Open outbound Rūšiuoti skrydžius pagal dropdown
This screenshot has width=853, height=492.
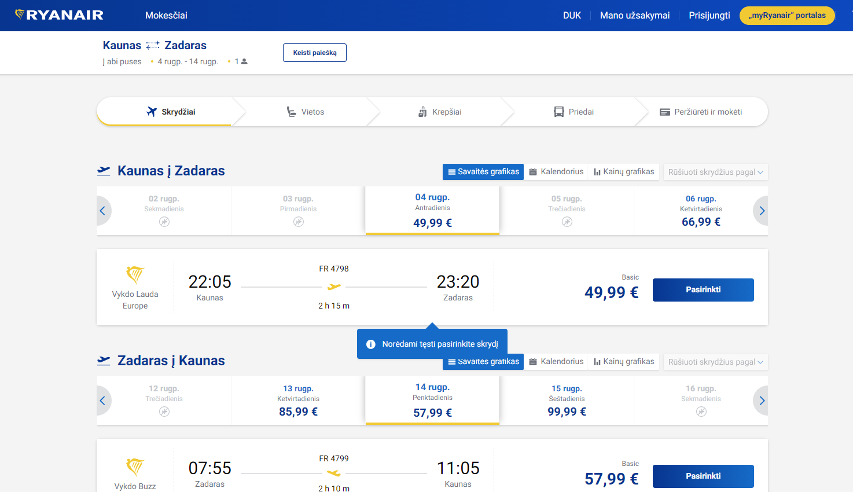pyautogui.click(x=715, y=172)
